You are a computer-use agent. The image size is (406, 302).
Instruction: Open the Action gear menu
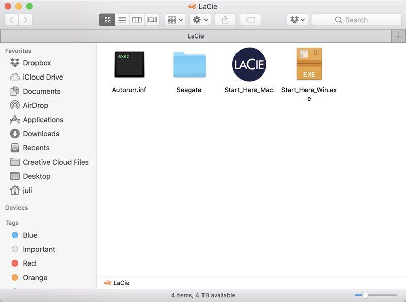[200, 20]
